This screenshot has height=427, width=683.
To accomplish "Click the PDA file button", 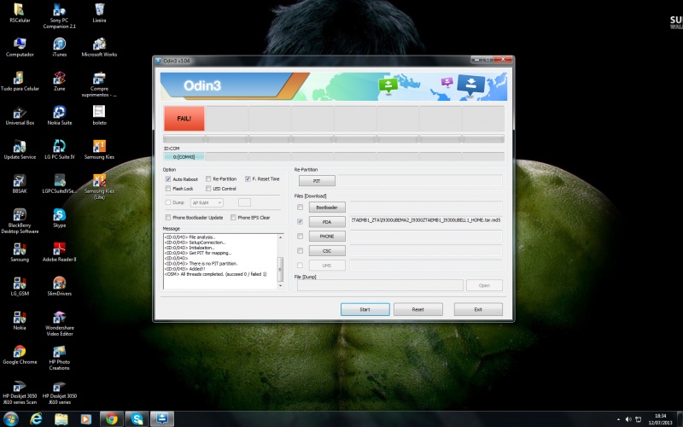I will click(x=327, y=222).
